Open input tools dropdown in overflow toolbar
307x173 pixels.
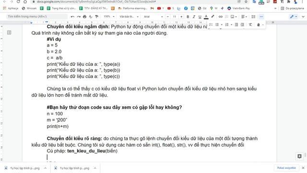point(260,25)
